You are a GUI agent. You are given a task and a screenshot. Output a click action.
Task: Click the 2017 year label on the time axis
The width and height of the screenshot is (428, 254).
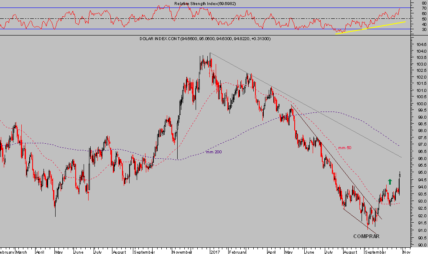[215, 252]
